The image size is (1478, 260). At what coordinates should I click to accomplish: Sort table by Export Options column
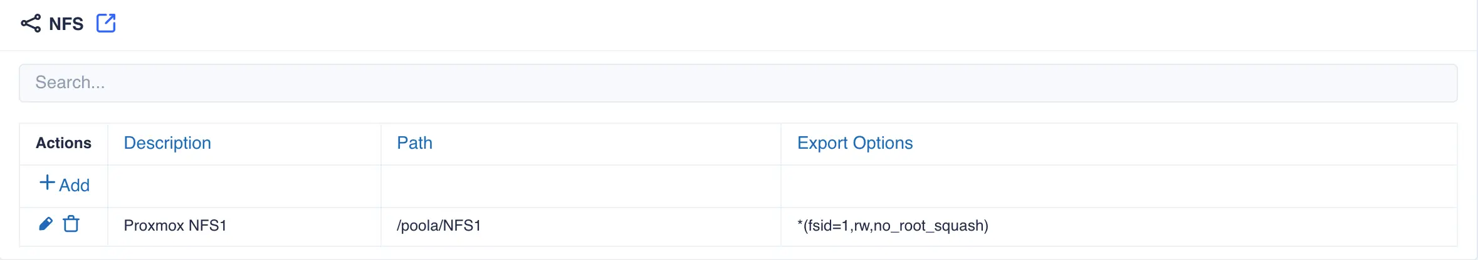pos(854,143)
